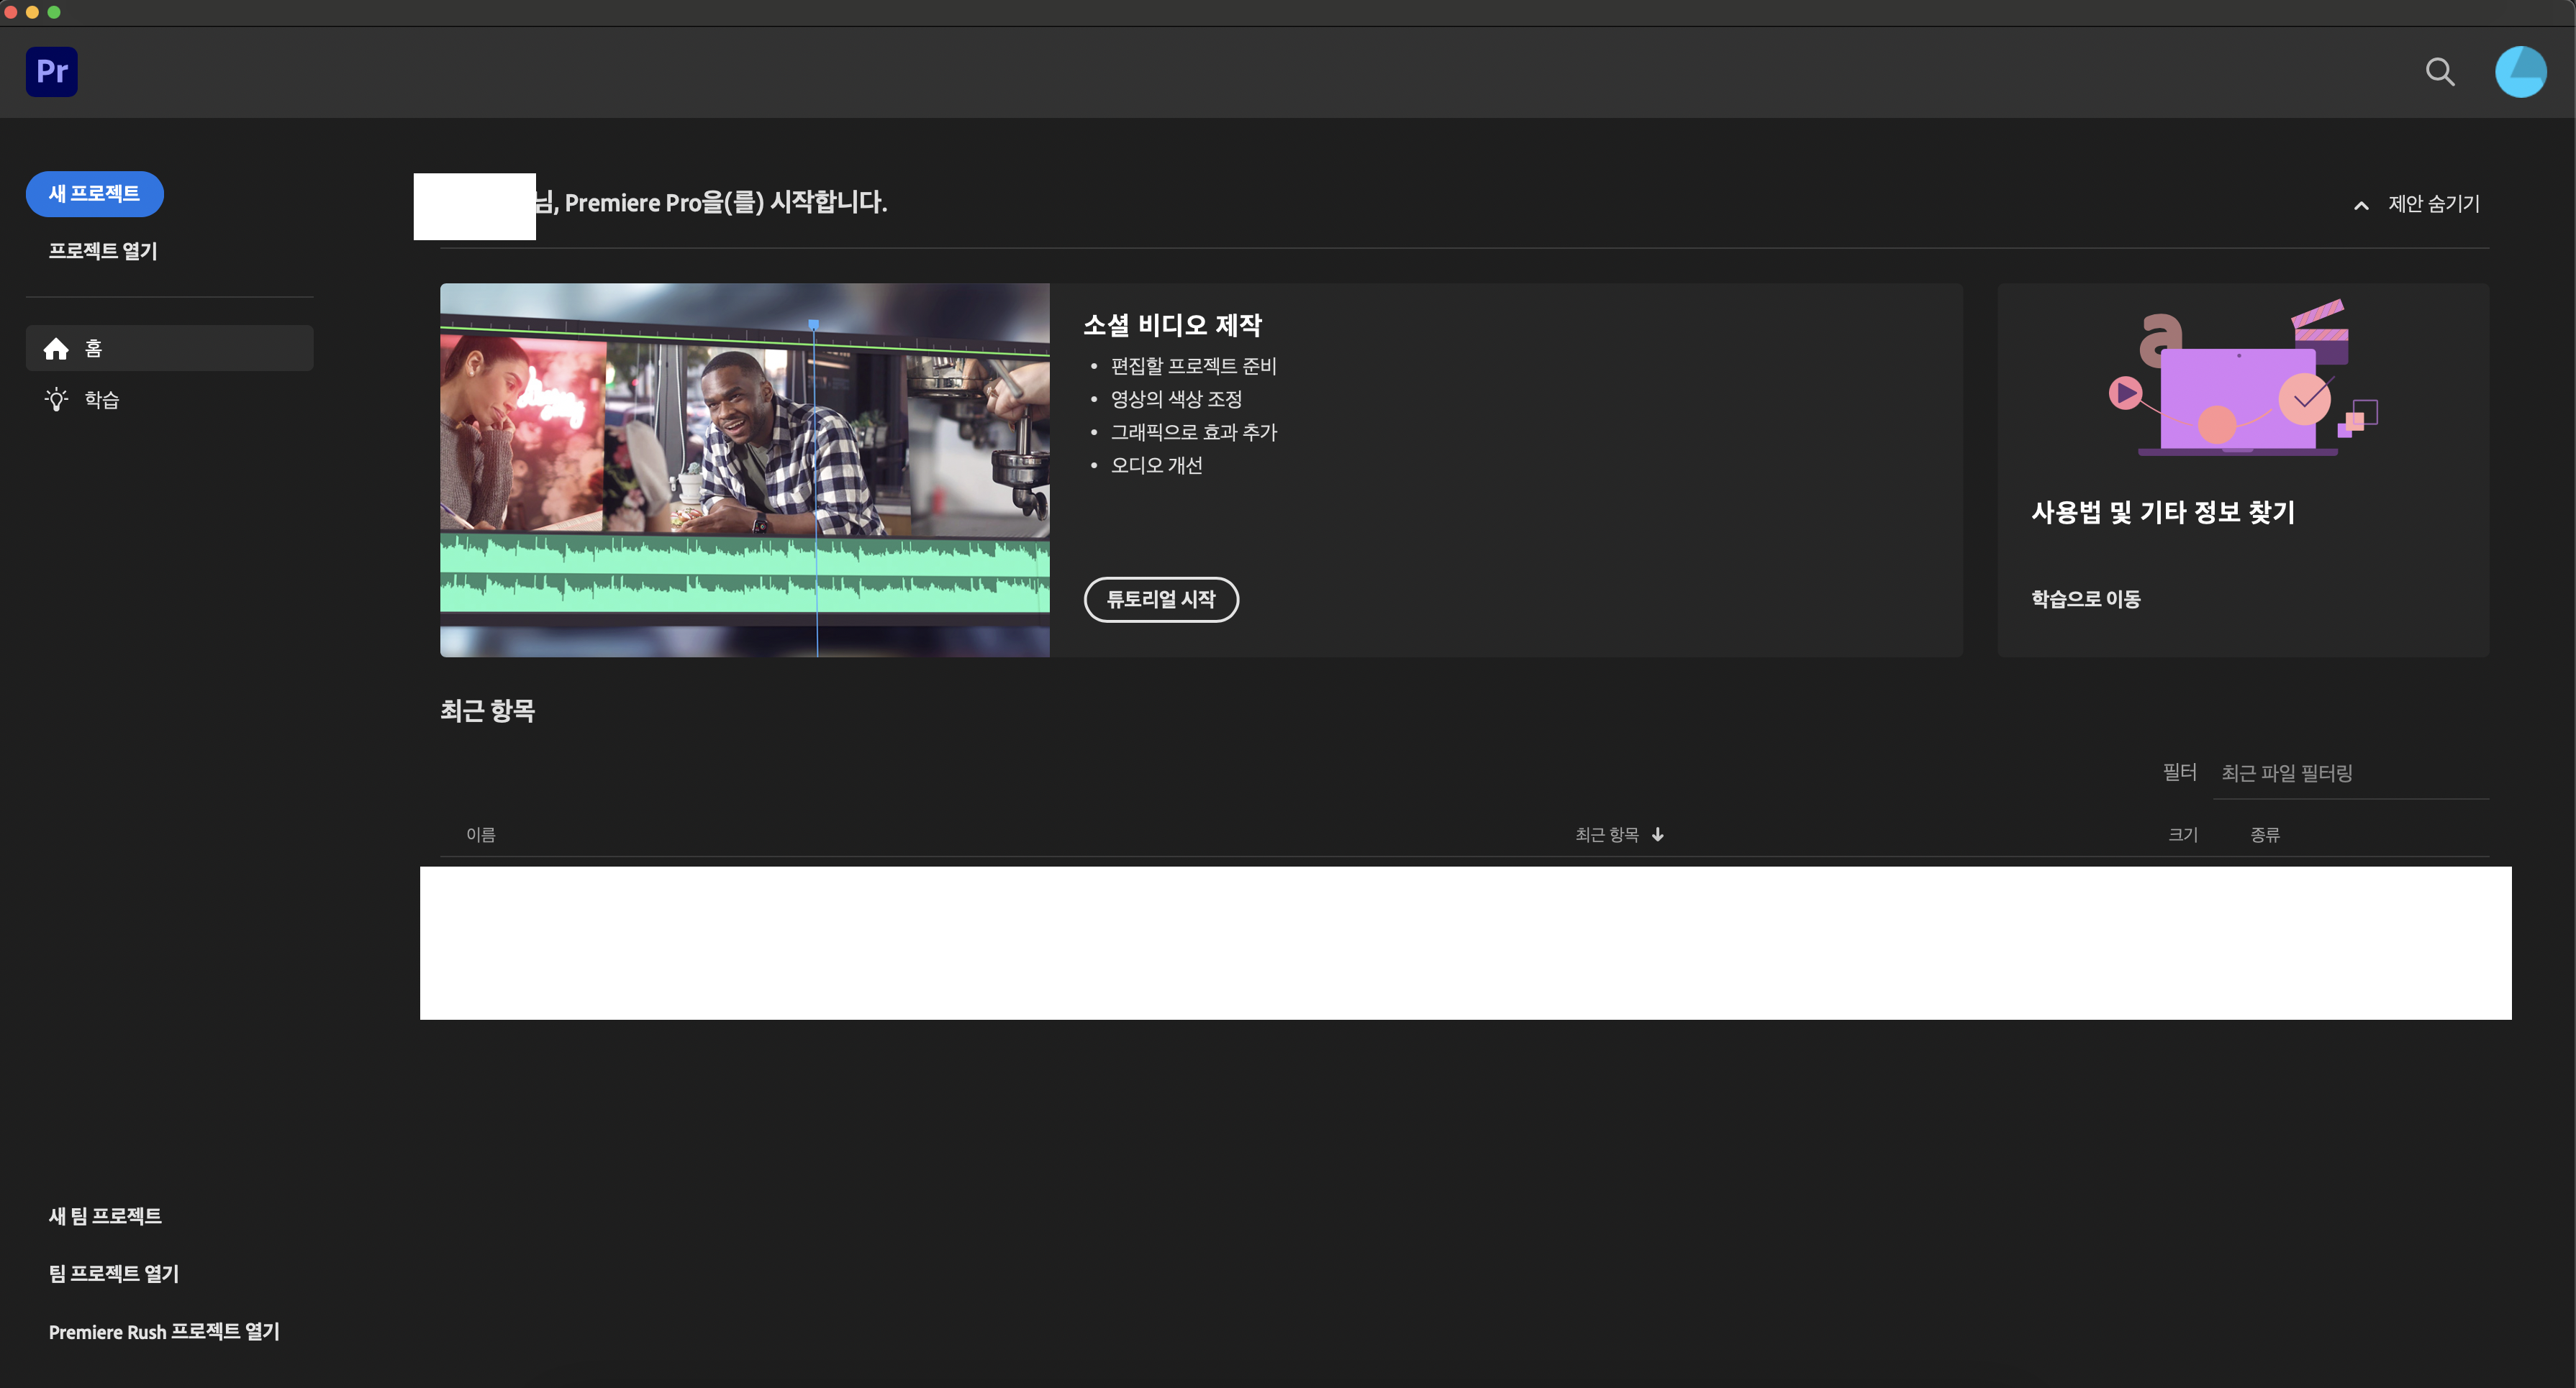This screenshot has width=2576, height=1388.
Task: Open the search magnifier icon
Action: click(x=2440, y=72)
